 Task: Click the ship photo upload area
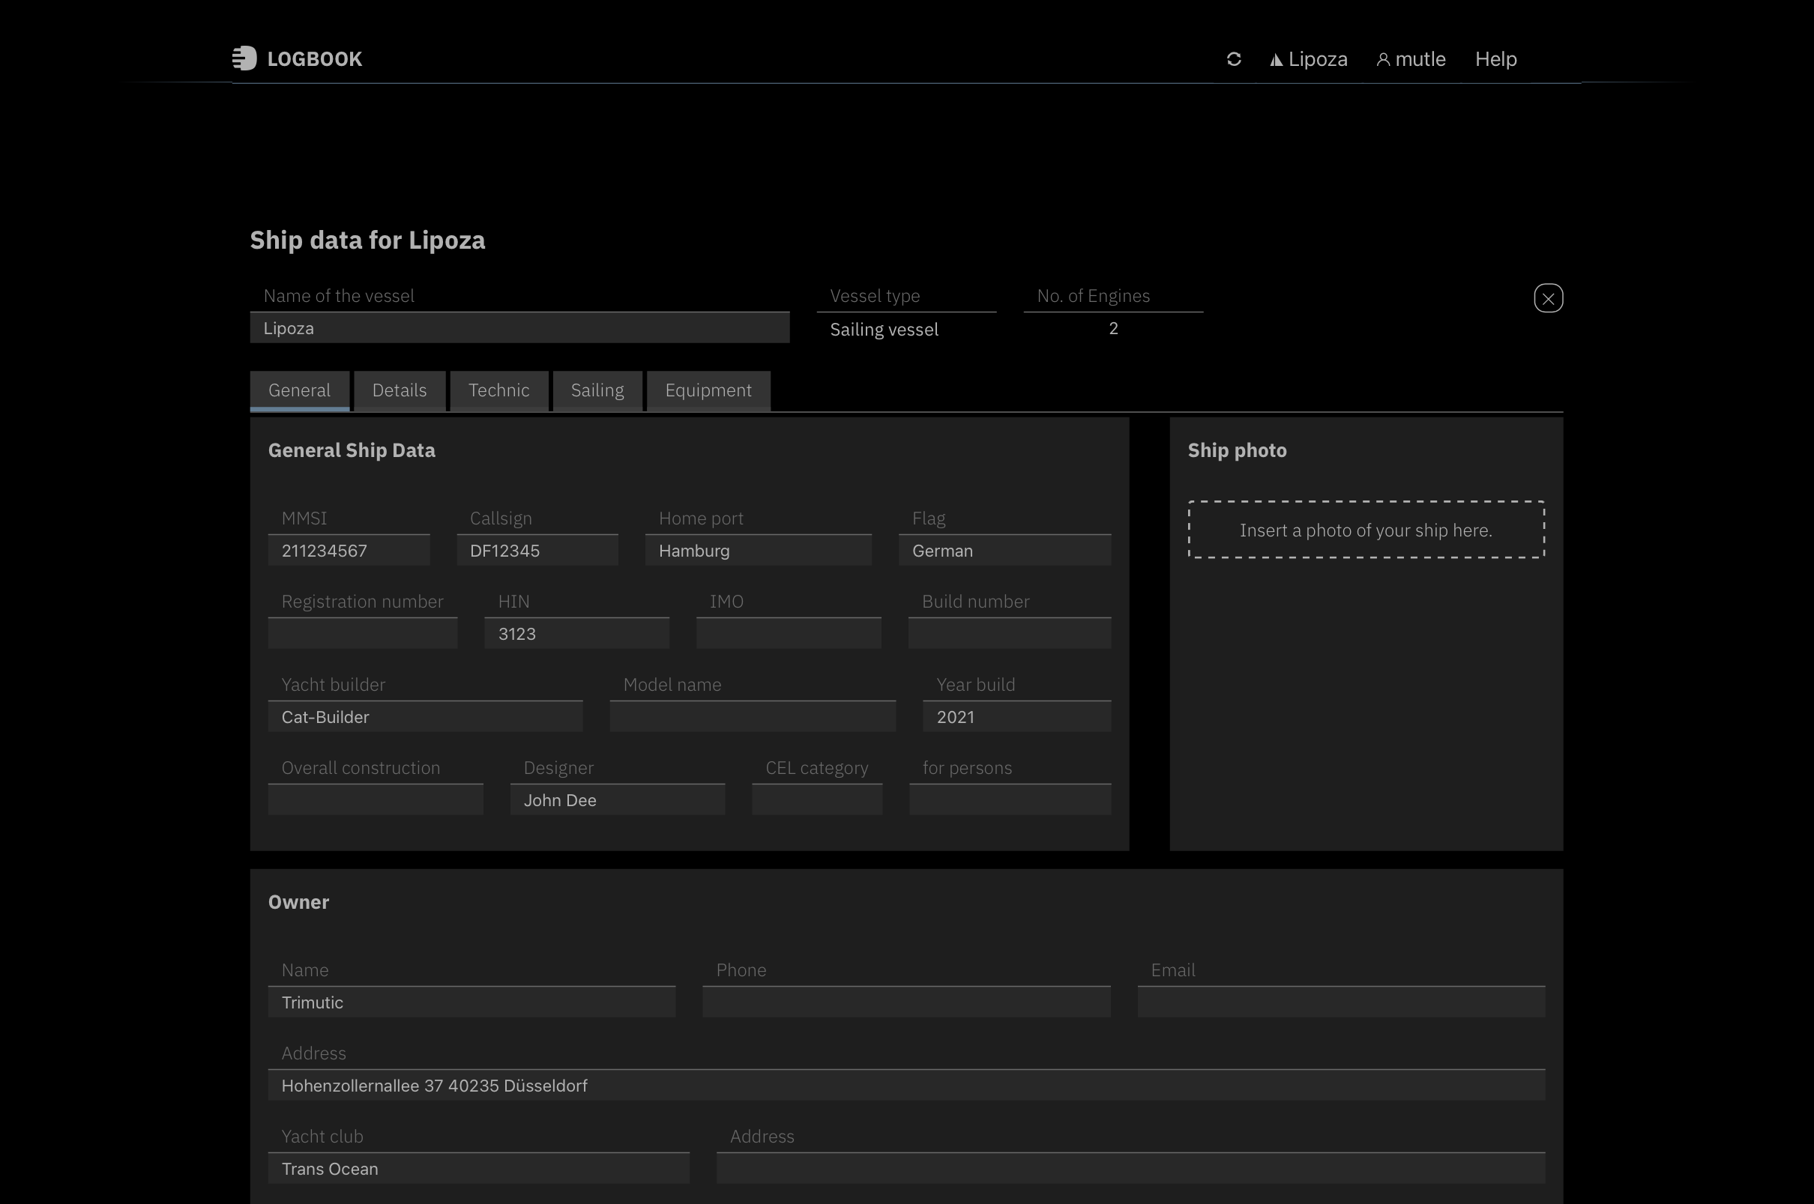(x=1365, y=530)
